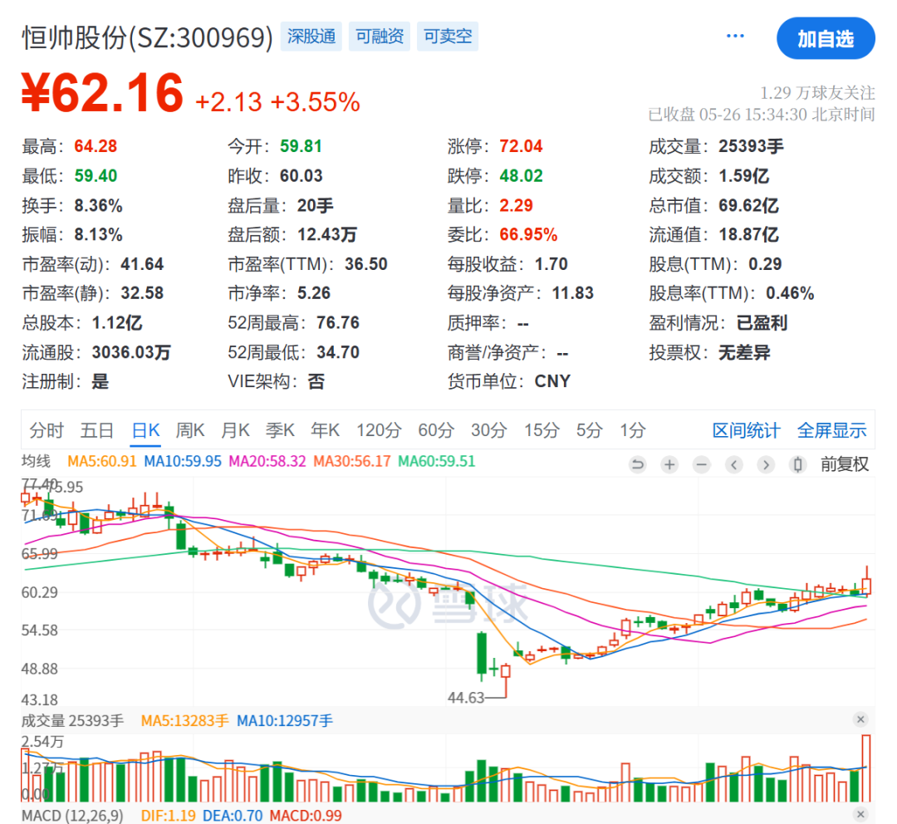The width and height of the screenshot is (897, 824).
Task: Click the DEA:0.70 value label
Action: pos(233,816)
